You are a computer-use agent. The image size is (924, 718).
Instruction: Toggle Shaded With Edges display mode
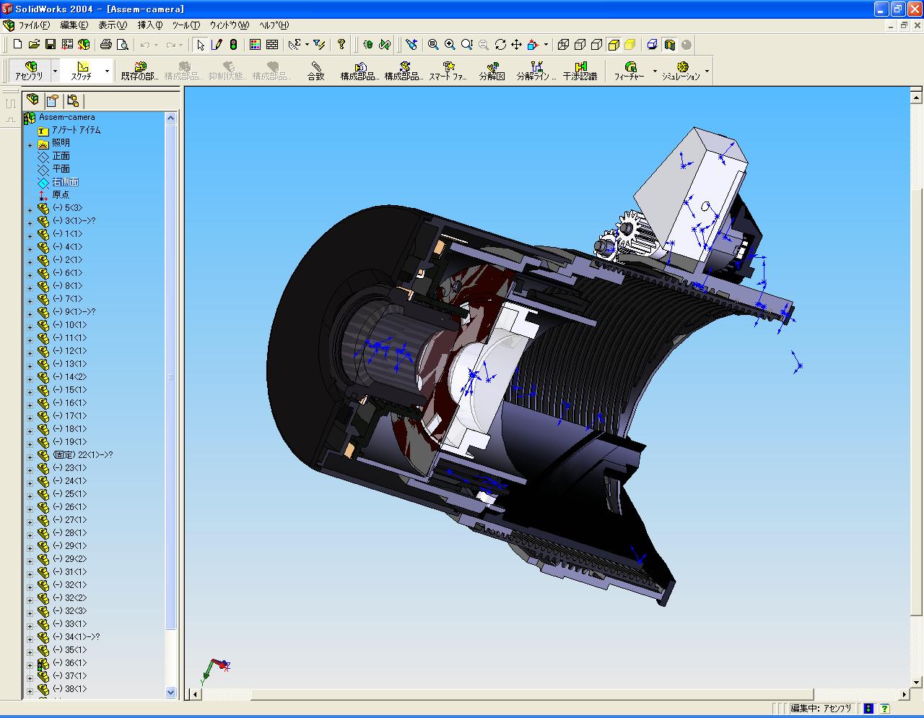[614, 45]
